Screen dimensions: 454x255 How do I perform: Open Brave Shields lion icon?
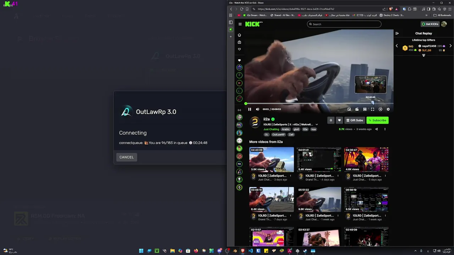point(391,9)
